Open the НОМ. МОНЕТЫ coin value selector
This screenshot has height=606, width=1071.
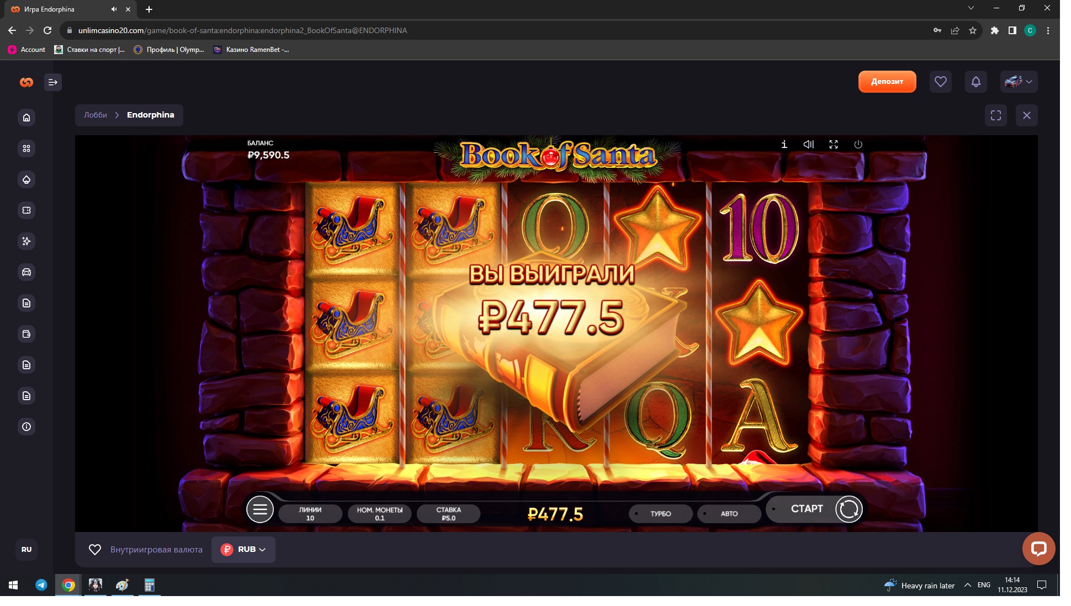(x=379, y=513)
